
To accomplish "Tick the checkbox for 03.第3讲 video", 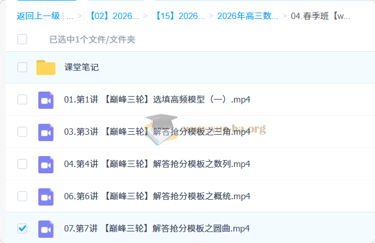I will pyautogui.click(x=22, y=132).
